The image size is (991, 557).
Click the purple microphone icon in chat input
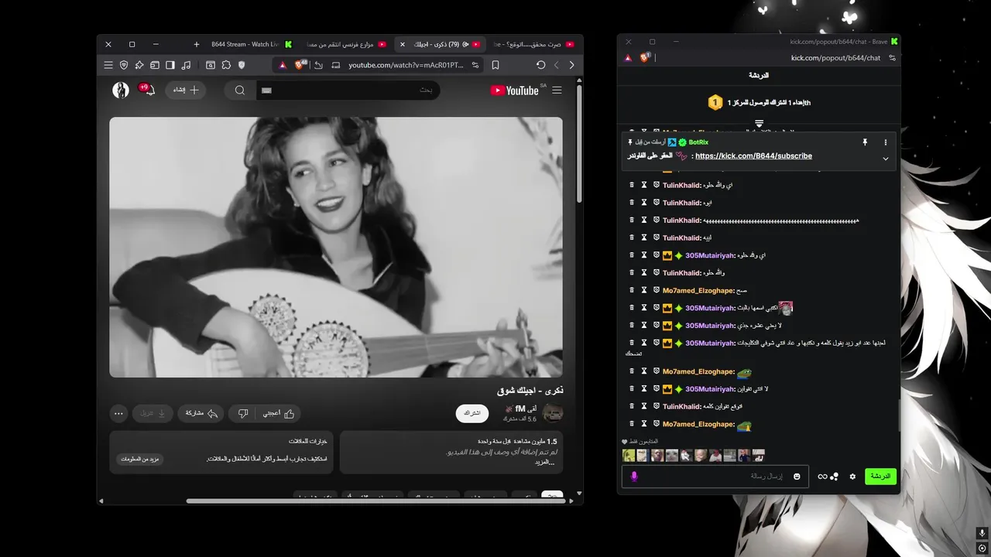[634, 476]
